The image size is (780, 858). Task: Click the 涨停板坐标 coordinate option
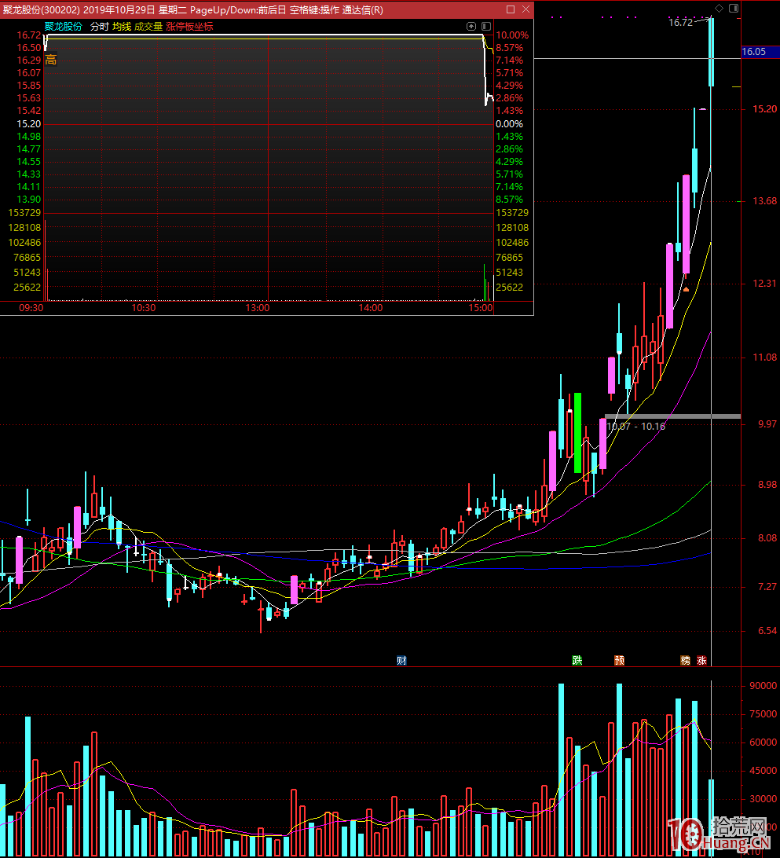click(189, 26)
